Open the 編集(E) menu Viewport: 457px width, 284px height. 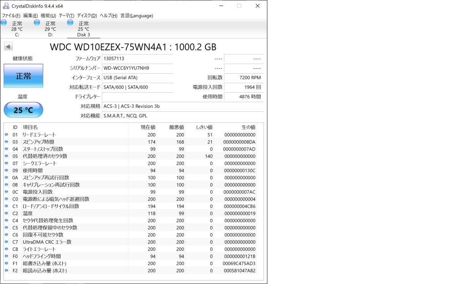tap(30, 16)
